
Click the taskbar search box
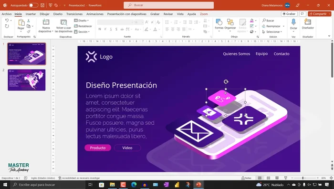pos(48,185)
